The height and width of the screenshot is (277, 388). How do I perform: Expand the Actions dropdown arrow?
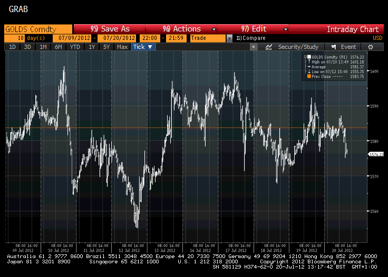(x=214, y=29)
